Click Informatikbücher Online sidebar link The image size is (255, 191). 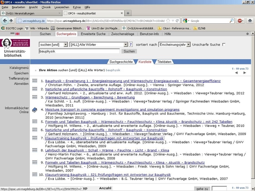click(17, 110)
